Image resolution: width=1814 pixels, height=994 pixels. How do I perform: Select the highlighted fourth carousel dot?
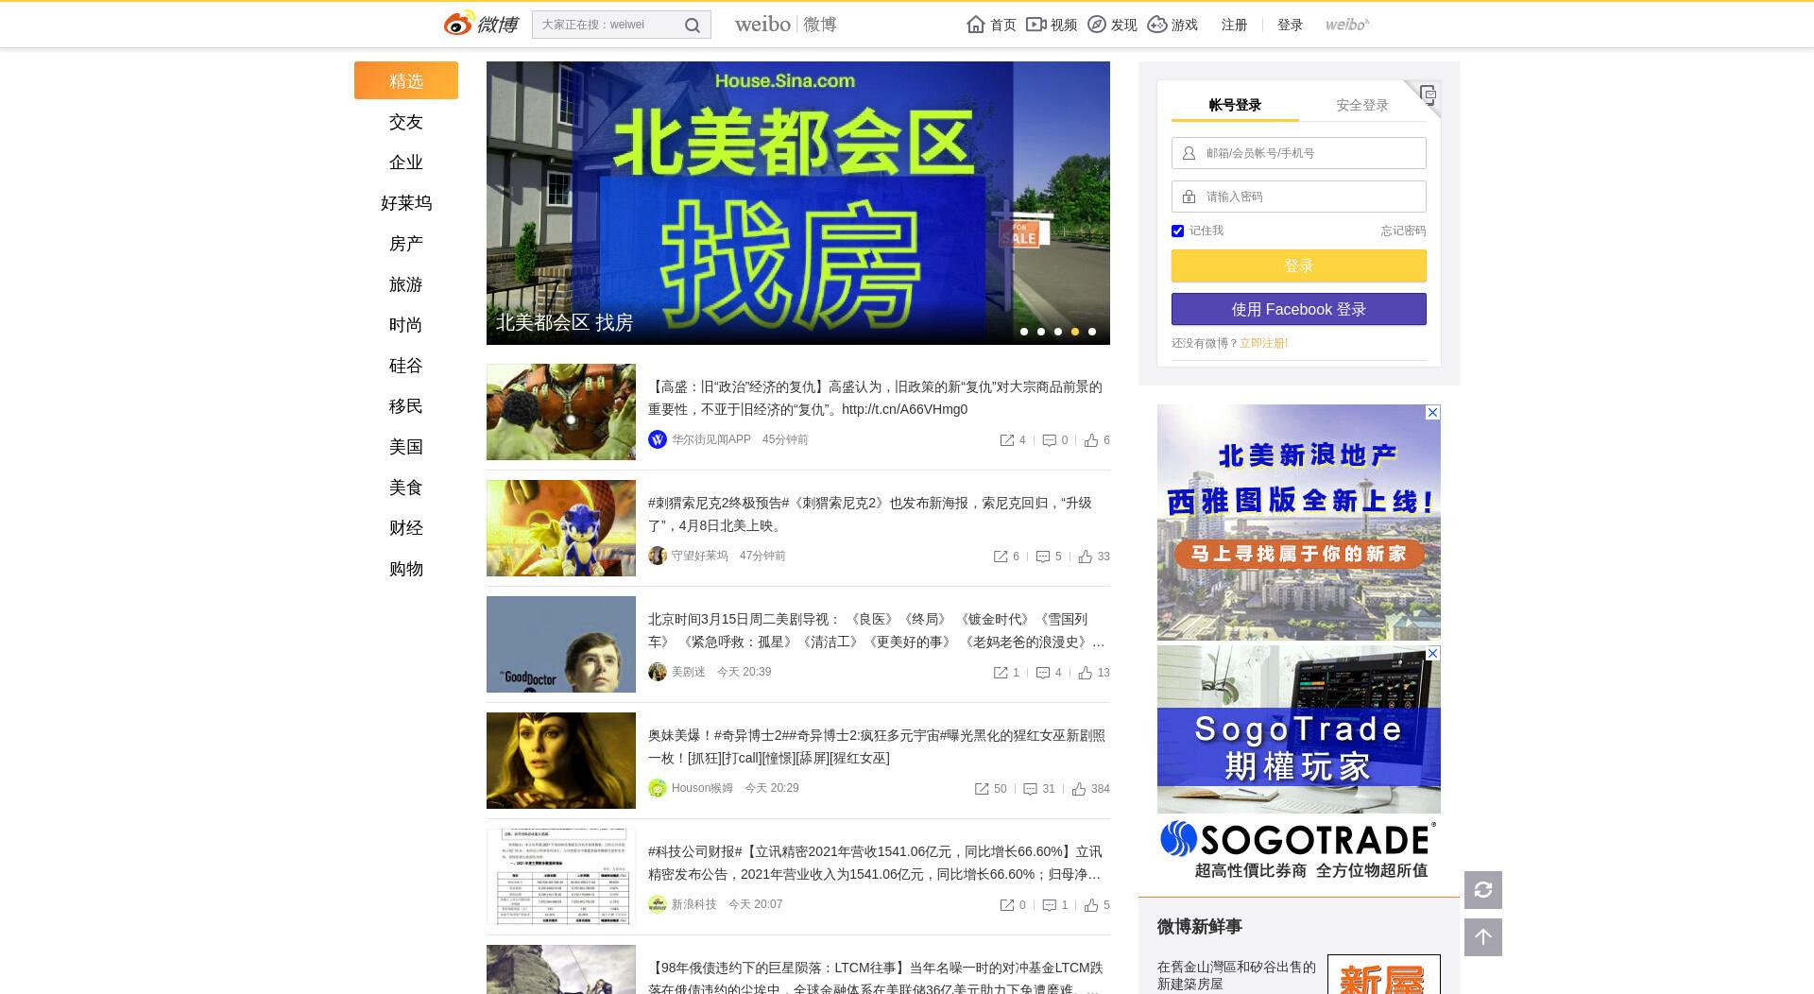1075,332
